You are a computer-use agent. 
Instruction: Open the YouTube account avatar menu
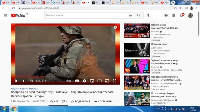pos(190,15)
